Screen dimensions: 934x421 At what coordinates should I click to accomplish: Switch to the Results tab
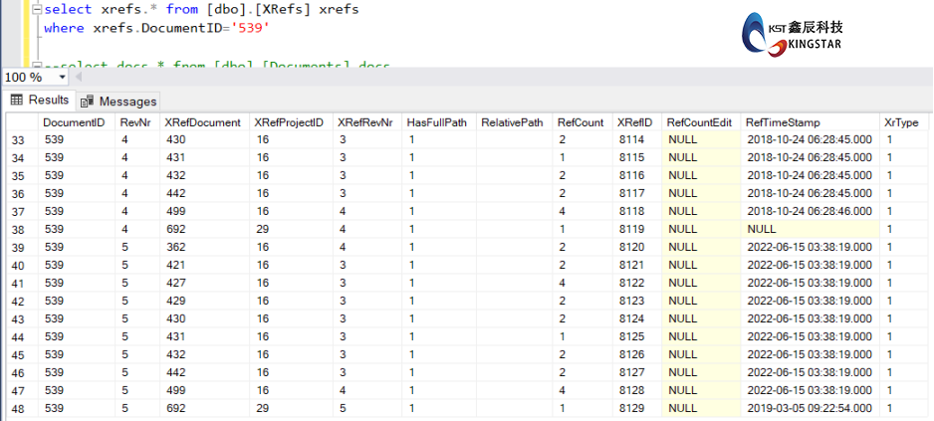point(39,100)
